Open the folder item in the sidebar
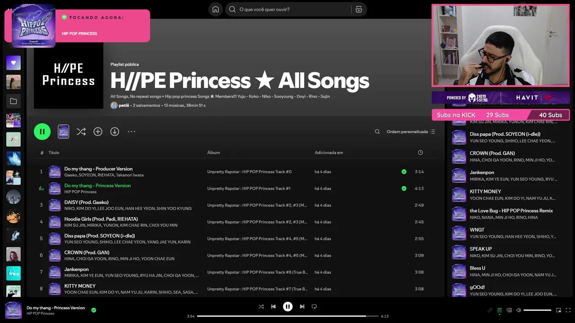 (x=13, y=101)
